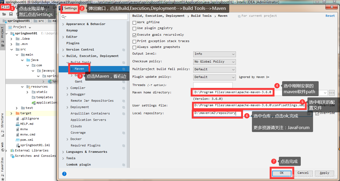The width and height of the screenshot is (340, 181).
Task: Click the External Libraries icon
Action: (x=12, y=150)
